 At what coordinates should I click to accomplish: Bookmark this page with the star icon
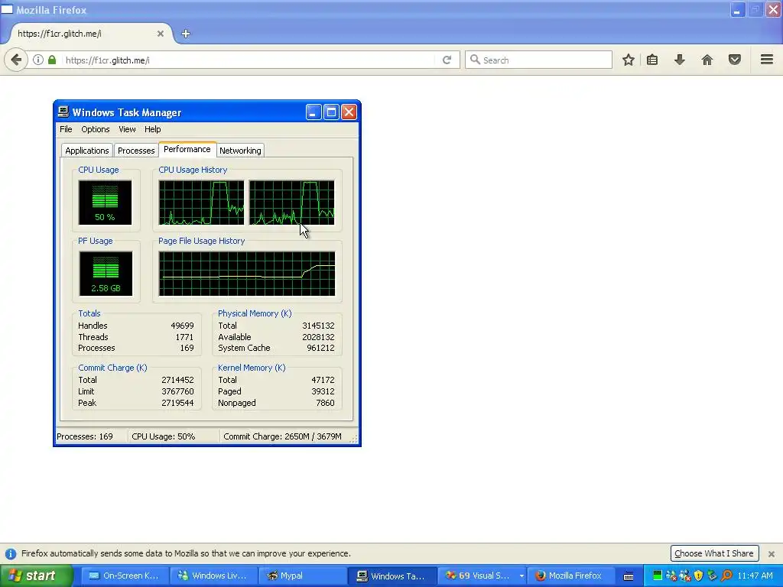629,60
